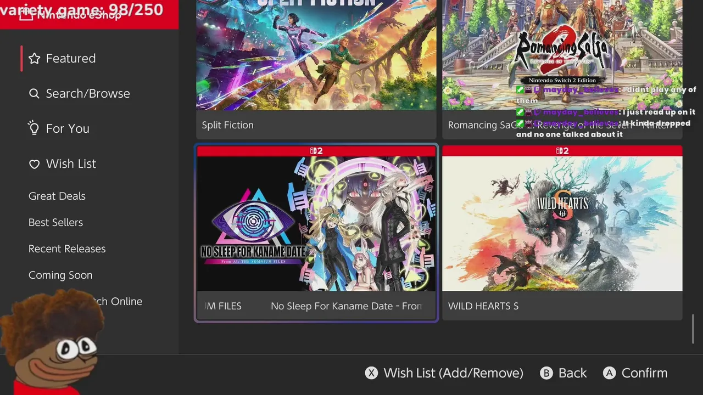Viewport: 703px width, 395px height.
Task: Select Great Deals in the sidebar
Action: pos(57,196)
